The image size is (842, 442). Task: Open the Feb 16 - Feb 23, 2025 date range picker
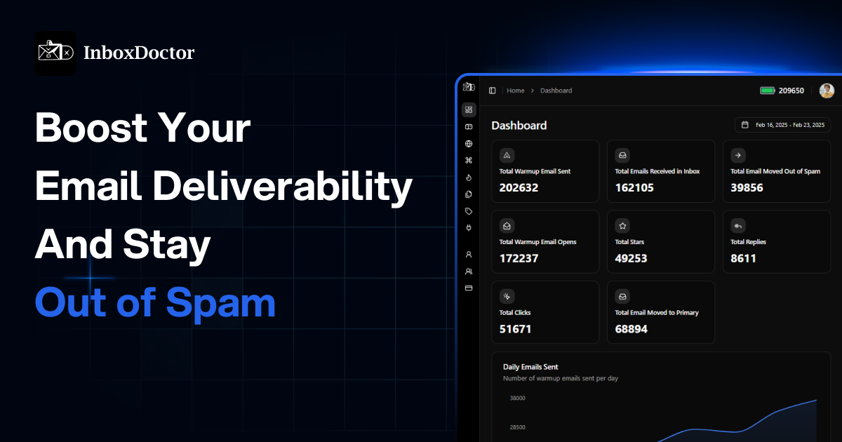pos(783,125)
